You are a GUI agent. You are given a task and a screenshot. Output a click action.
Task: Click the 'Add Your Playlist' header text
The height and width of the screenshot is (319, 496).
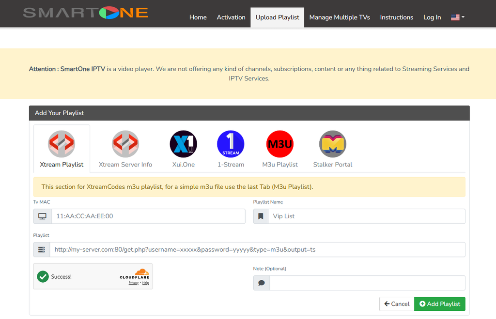pyautogui.click(x=59, y=113)
